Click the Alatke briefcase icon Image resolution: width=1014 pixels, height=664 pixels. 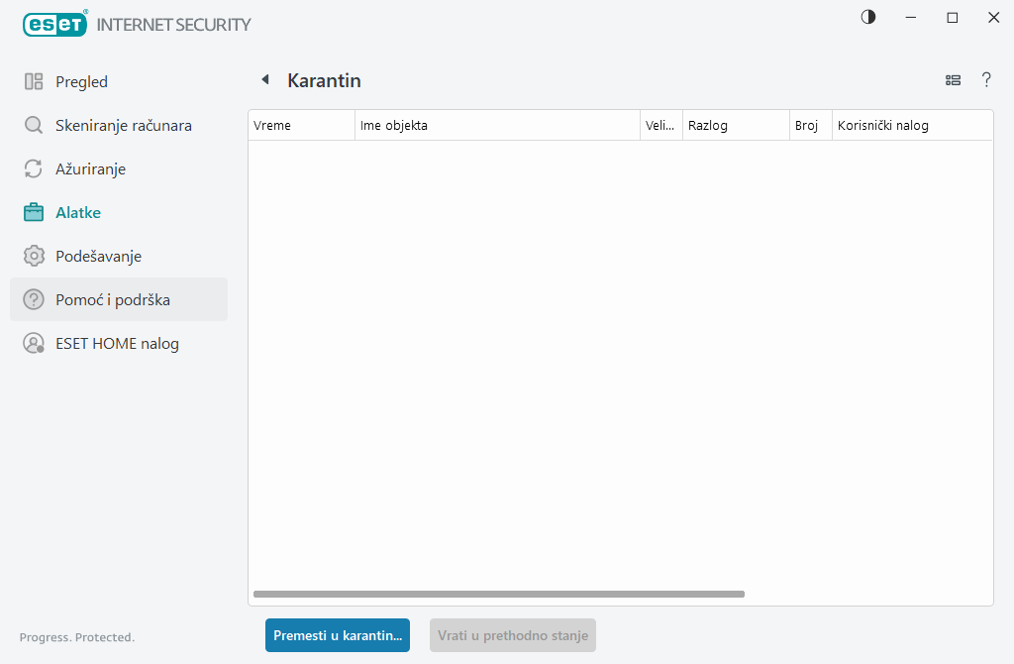click(x=34, y=213)
